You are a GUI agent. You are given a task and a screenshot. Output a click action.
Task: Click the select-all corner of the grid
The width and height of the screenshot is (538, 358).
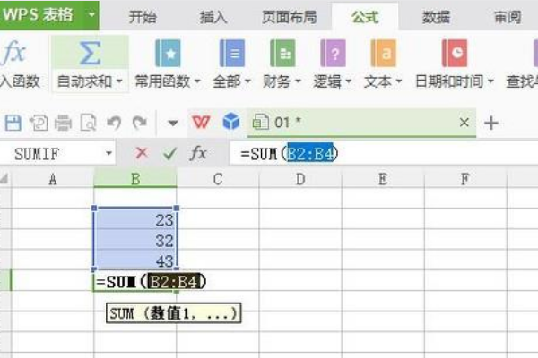[x=4, y=178]
